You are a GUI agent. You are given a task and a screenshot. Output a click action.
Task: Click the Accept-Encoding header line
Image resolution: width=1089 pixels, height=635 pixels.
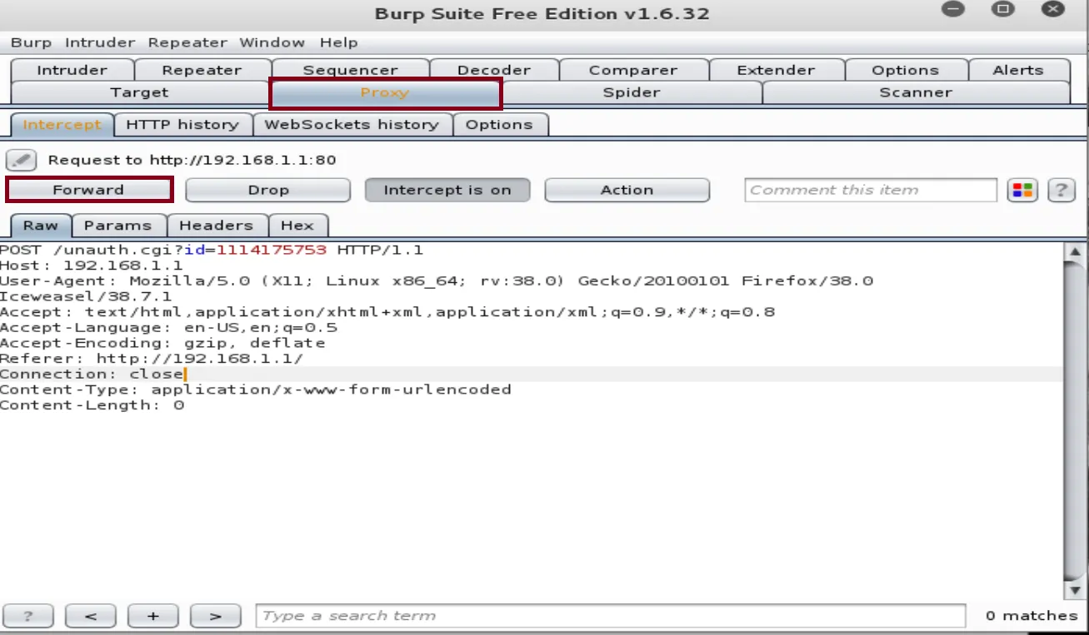[x=163, y=344]
